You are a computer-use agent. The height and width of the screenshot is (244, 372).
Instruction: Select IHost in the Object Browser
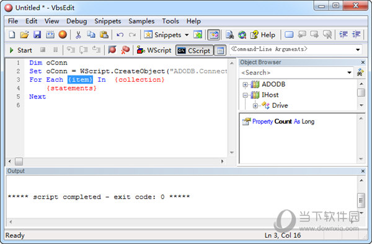(270, 95)
